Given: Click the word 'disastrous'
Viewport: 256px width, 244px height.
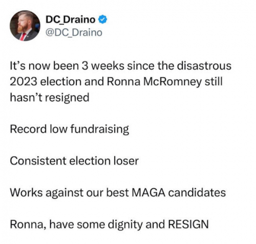Looking at the screenshot, I should (x=204, y=66).
